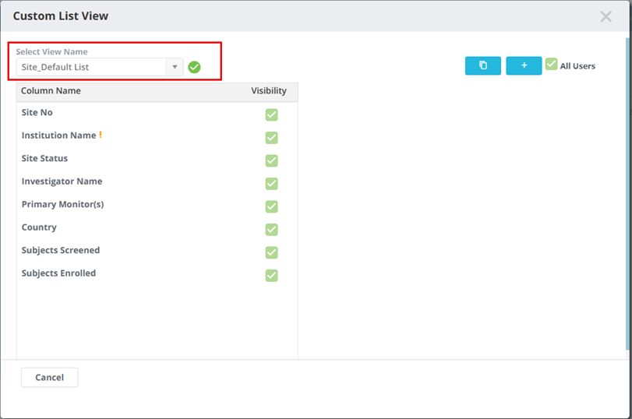Image resolution: width=632 pixels, height=419 pixels.
Task: Click the copy view icon button
Action: (483, 65)
